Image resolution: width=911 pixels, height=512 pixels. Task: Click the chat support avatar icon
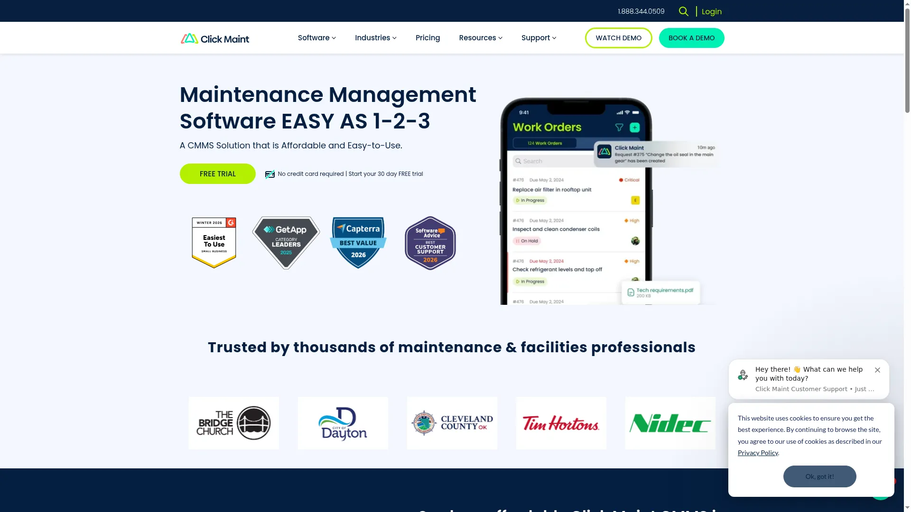[x=743, y=375]
